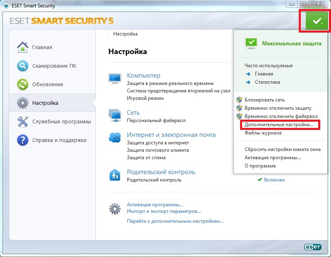Viewport: 331px width, 257px height.
Task: Choose Сбросить настройки макета окна
Action: coord(283,149)
